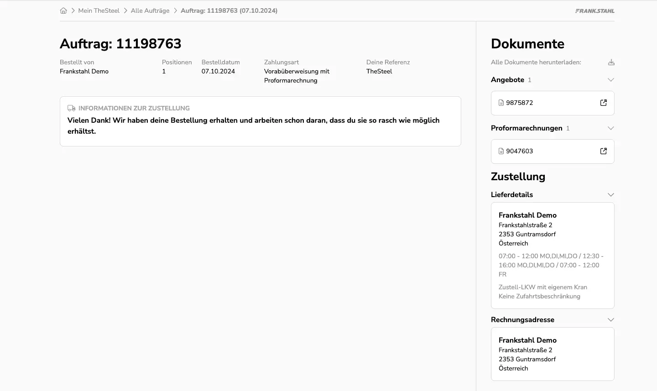This screenshot has height=391, width=657.
Task: Click the Dokumente heading
Action: tap(527, 44)
